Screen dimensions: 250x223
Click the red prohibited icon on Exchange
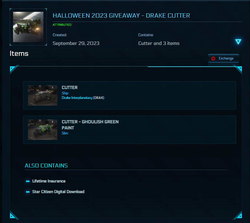click(x=213, y=59)
